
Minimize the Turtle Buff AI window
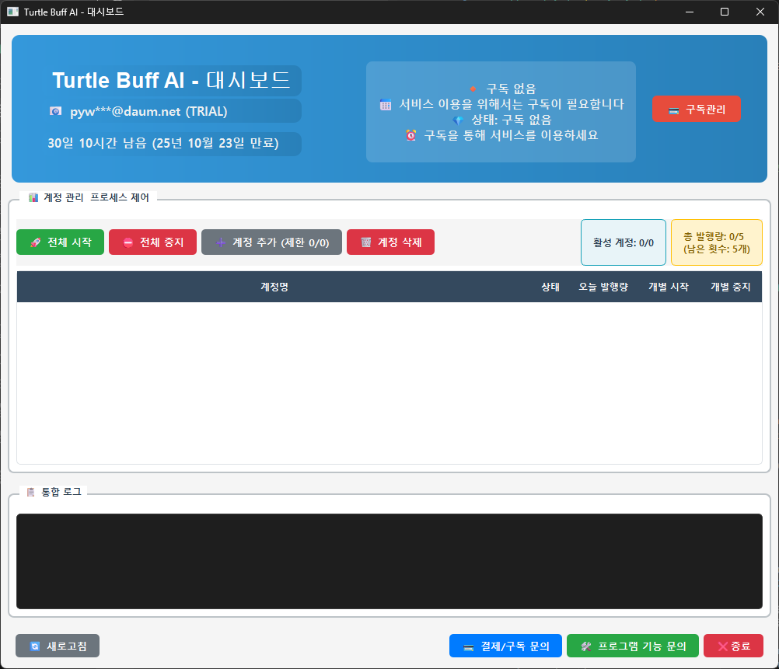coord(690,12)
